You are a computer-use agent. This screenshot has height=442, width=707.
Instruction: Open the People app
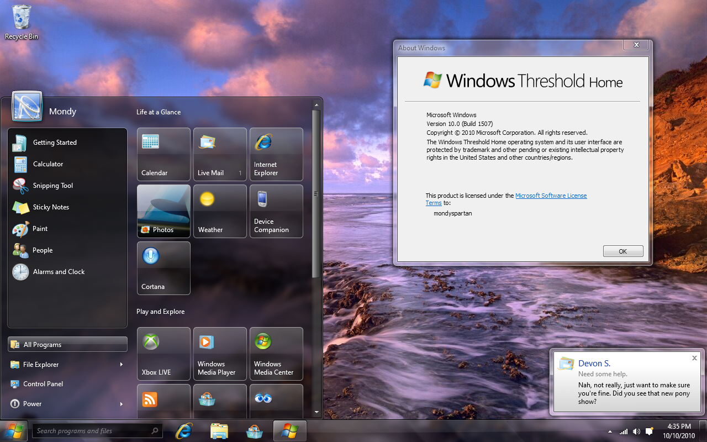tap(67, 250)
